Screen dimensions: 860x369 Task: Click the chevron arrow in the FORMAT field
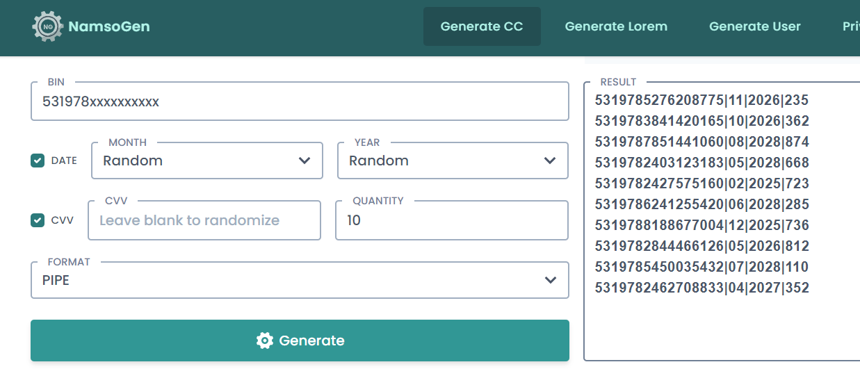pyautogui.click(x=551, y=280)
